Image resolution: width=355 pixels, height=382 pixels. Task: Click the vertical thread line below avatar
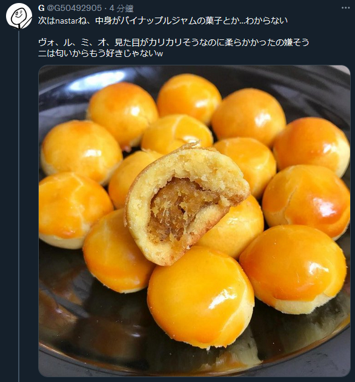(19, 206)
